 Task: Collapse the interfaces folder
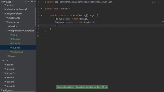[5, 22]
